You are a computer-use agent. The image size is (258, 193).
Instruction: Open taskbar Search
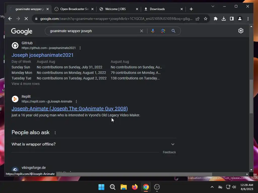(x=113, y=187)
